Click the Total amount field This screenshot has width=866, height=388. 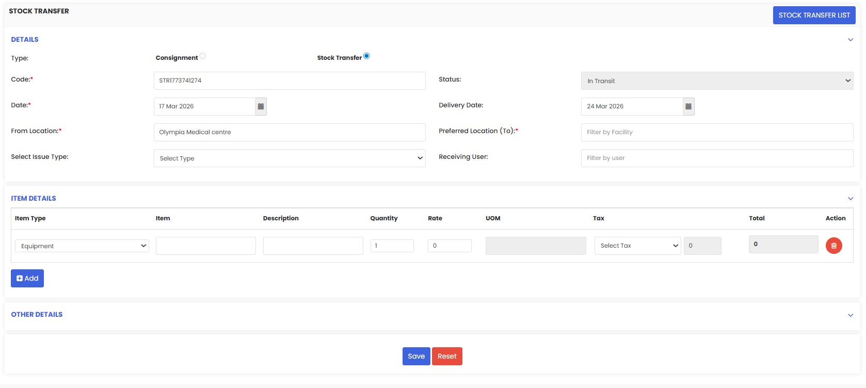point(783,244)
